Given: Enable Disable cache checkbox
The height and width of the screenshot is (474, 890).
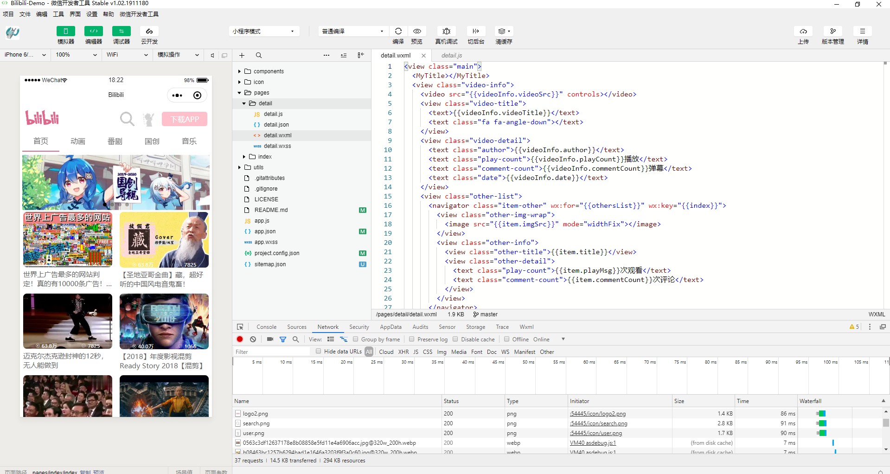Looking at the screenshot, I should (x=455, y=339).
